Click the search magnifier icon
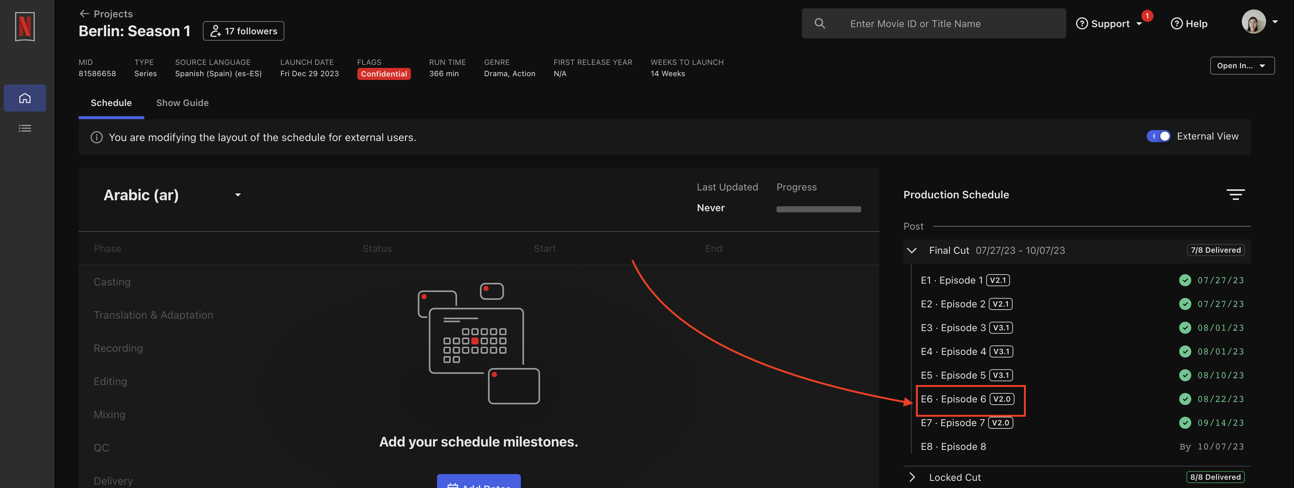This screenshot has width=1294, height=488. (x=819, y=24)
